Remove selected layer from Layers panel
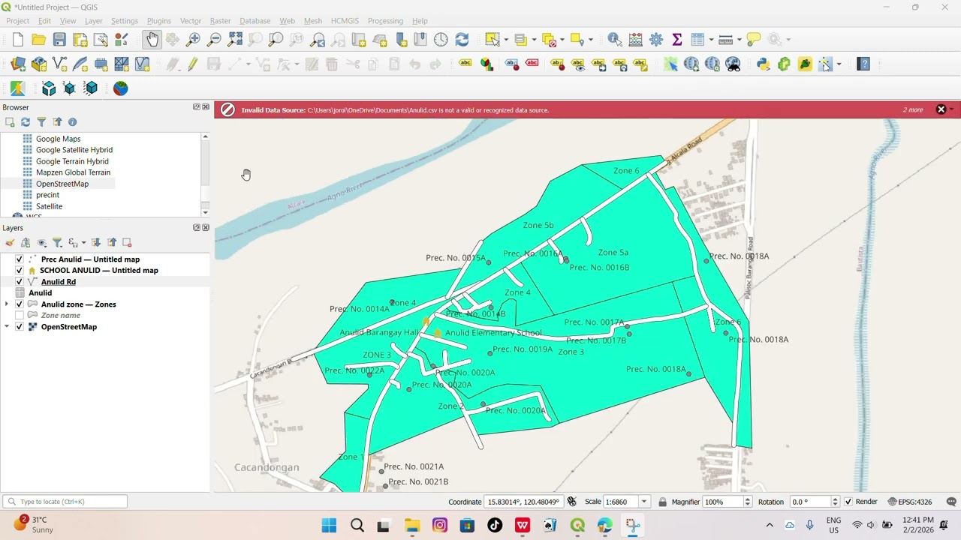The height and width of the screenshot is (540, 961). point(127,243)
